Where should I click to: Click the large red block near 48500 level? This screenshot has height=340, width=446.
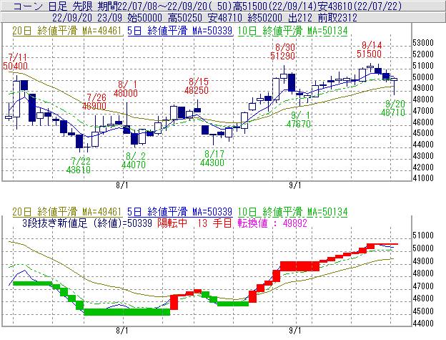(x=299, y=266)
